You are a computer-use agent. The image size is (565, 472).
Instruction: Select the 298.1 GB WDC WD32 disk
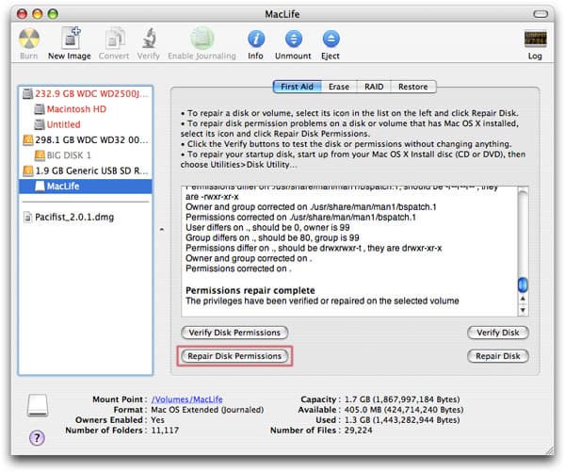(86, 140)
